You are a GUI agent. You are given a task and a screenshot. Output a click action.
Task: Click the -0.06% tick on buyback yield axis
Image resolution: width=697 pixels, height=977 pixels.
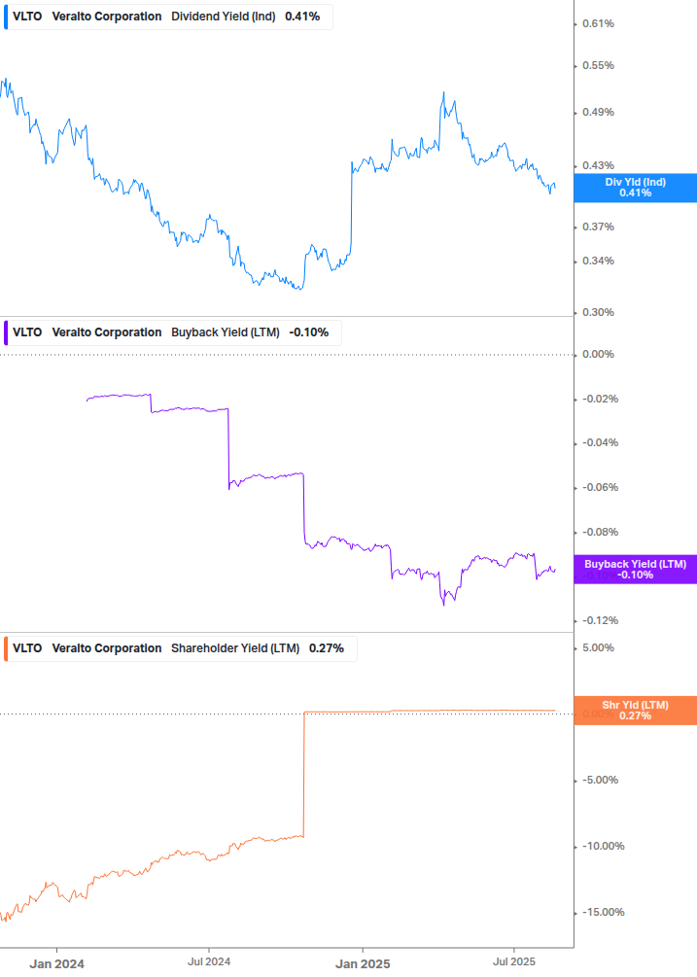(x=601, y=487)
